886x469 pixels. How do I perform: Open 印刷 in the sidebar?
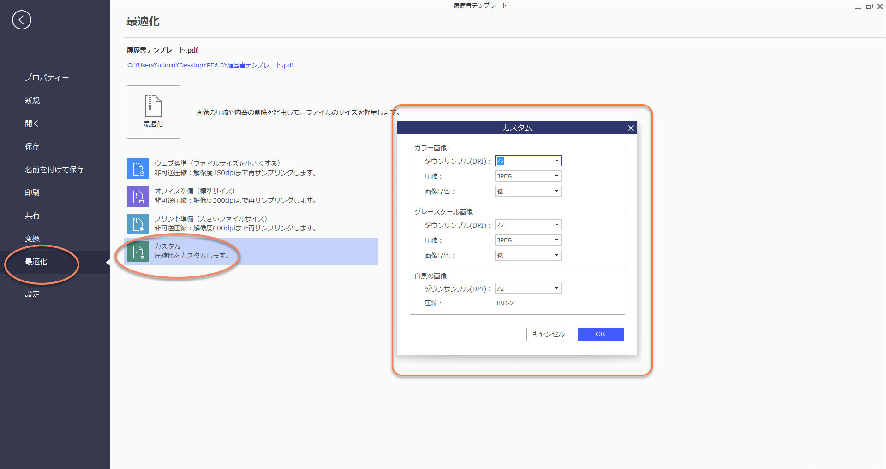tap(32, 193)
